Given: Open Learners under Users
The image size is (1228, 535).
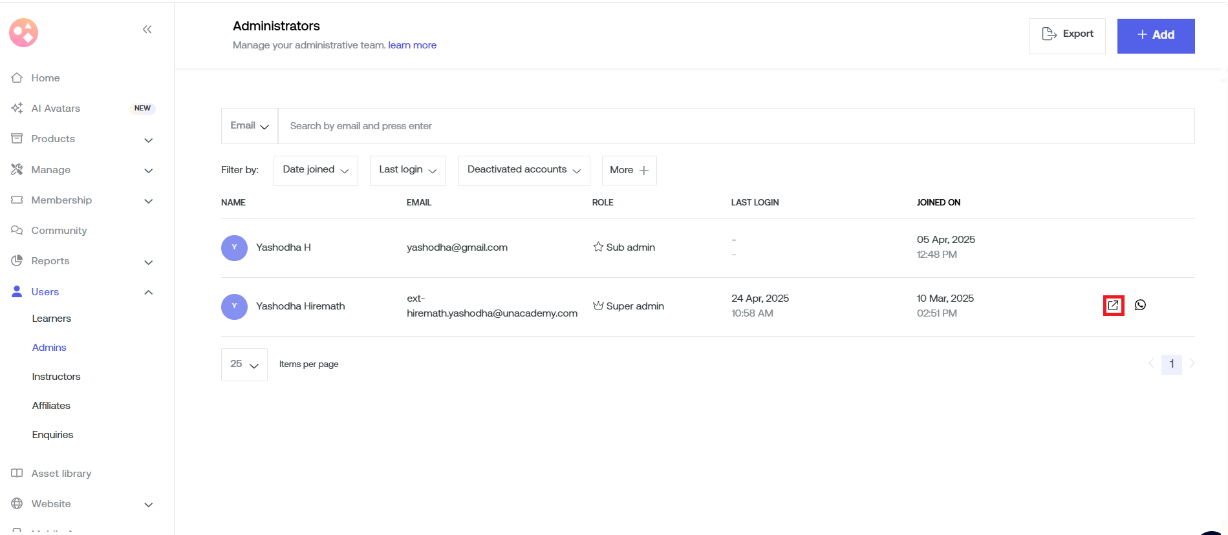Looking at the screenshot, I should coord(52,319).
